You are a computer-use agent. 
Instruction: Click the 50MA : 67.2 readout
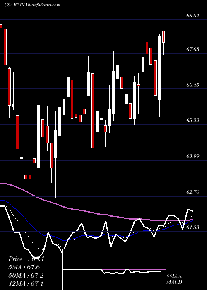pos(26,275)
